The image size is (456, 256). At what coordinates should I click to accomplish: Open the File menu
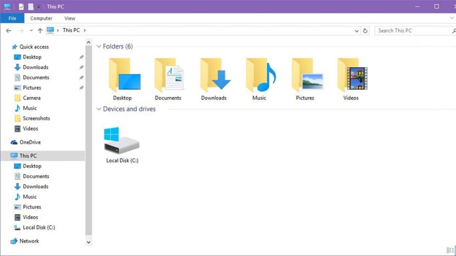point(12,18)
